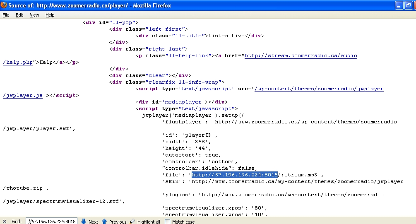Click the Previous up-arrow icon
Image resolution: width=416 pixels, height=224 pixels.
click(x=104, y=222)
